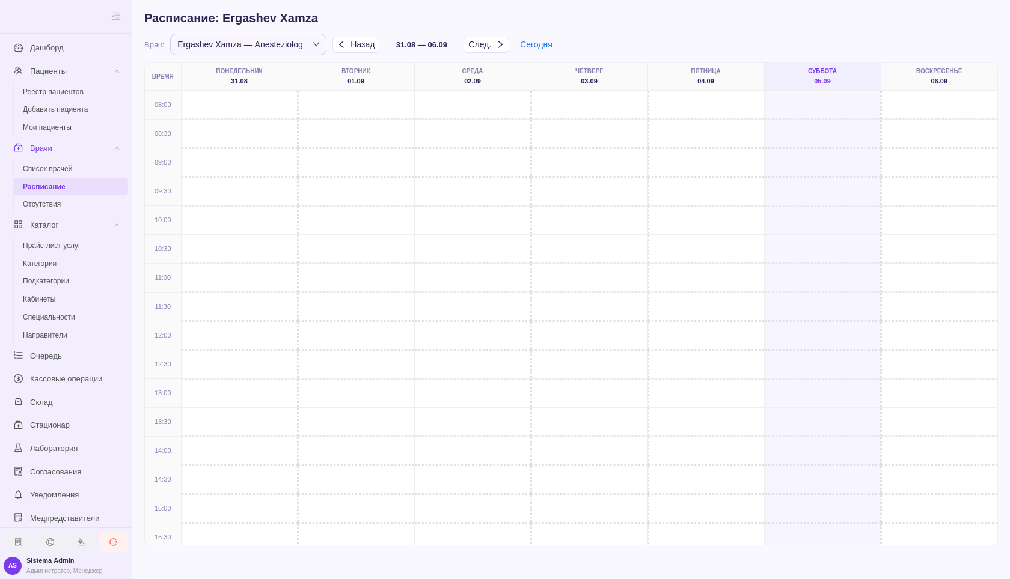Image resolution: width=1010 pixels, height=579 pixels.
Task: Click the Врачи medical bag icon
Action: coord(18,148)
